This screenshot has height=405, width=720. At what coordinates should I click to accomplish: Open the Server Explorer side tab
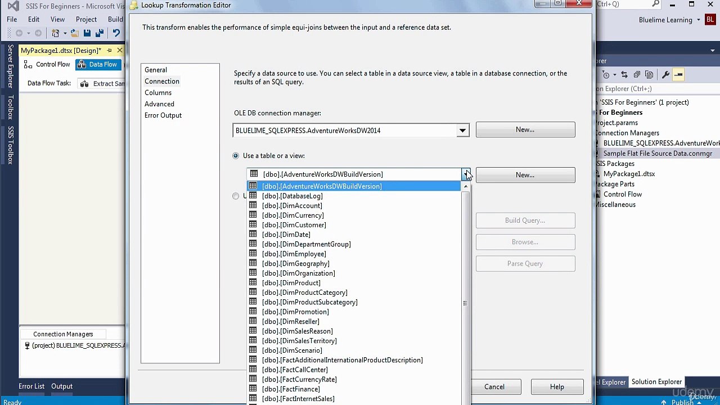click(x=10, y=67)
